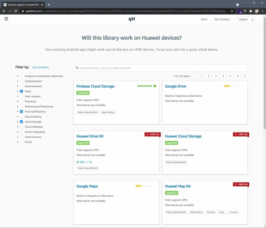The width and height of the screenshot is (266, 228).
Task: Expand the Payments filter arrow
Action: coord(18,101)
